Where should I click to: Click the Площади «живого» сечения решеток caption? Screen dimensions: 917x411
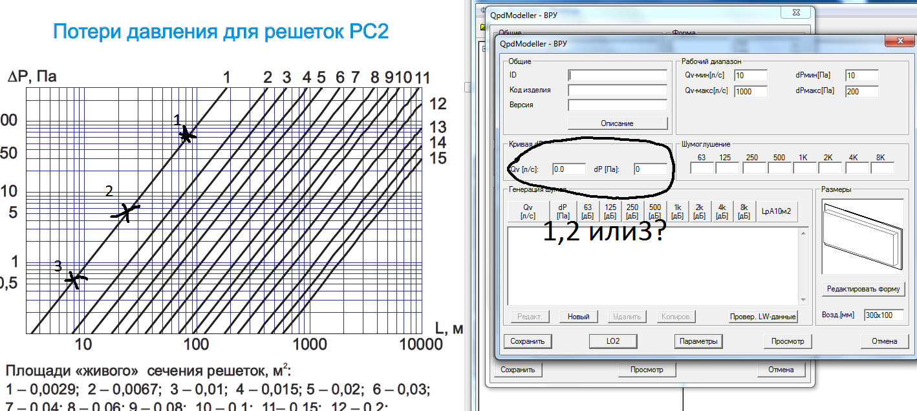click(148, 371)
